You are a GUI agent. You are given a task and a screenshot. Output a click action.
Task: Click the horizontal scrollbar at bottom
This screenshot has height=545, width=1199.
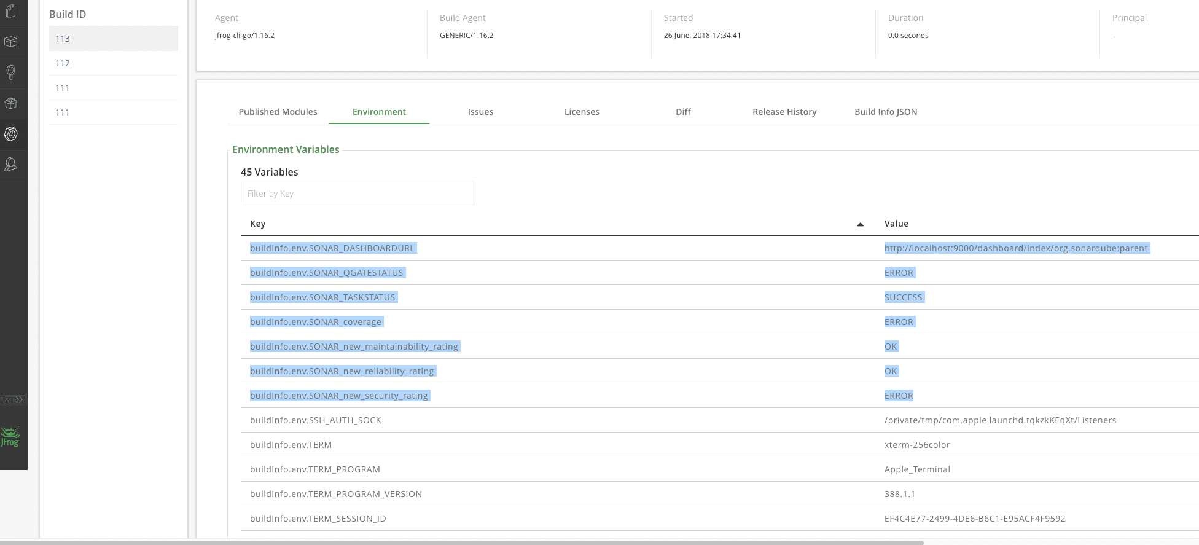pos(461,543)
